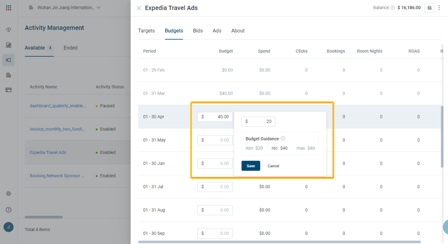
Task: Open the megaphone activity sidebar icon
Action: click(8, 60)
